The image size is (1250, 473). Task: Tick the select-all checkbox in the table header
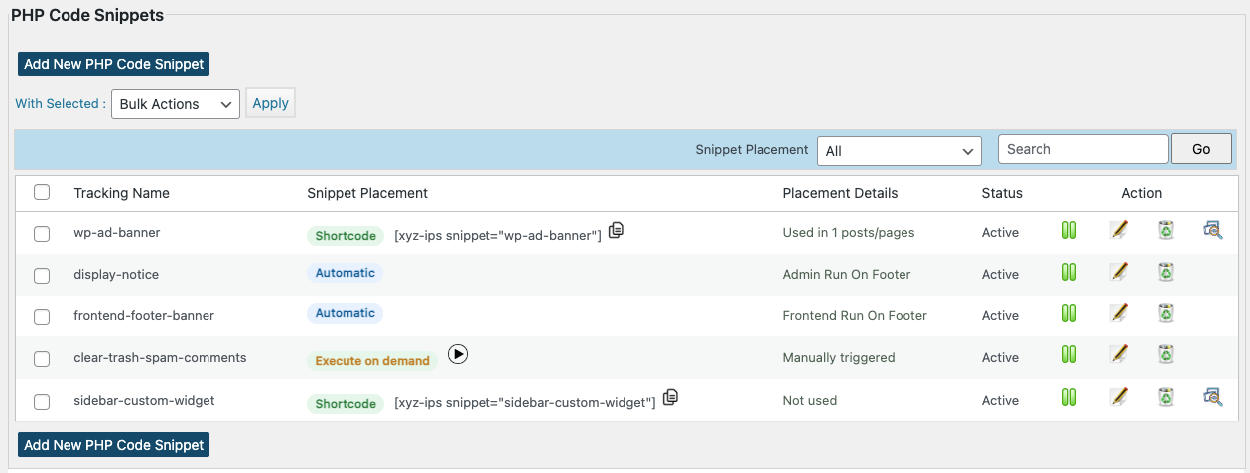pyautogui.click(x=42, y=193)
